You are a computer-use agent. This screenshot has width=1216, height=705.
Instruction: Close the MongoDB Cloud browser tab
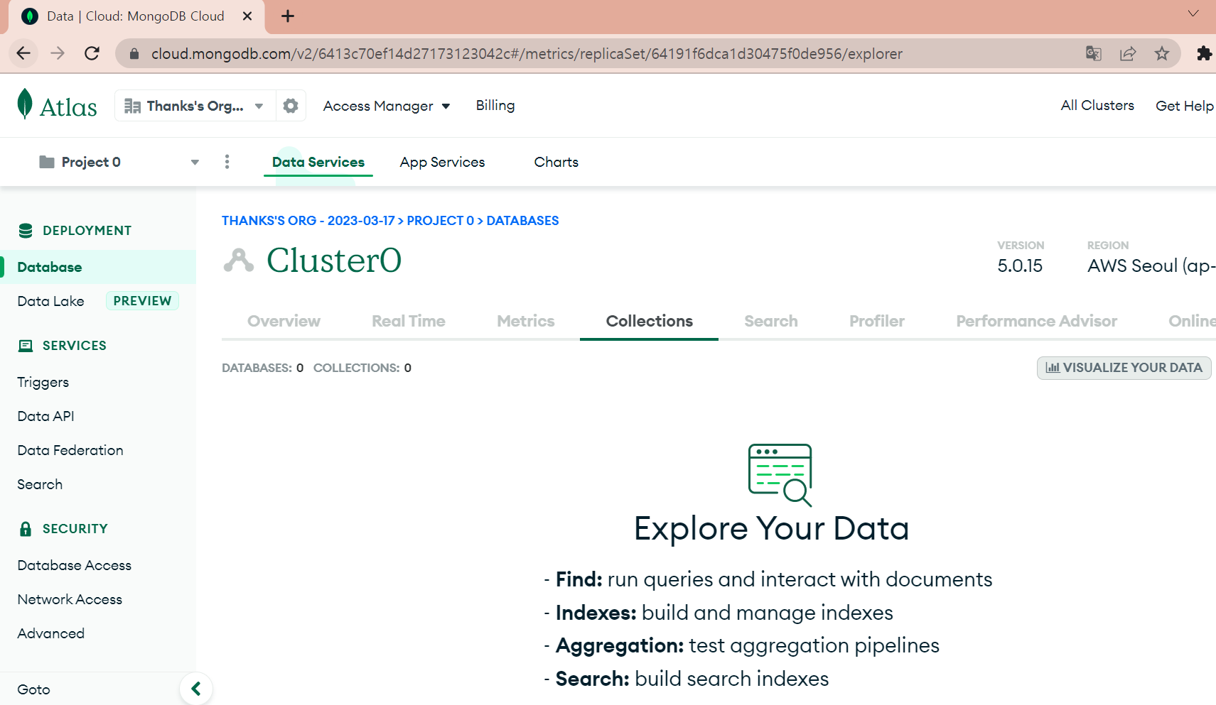[x=247, y=16]
